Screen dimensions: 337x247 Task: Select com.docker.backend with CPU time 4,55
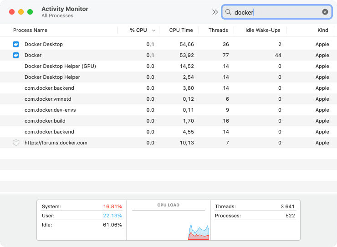[168, 132]
